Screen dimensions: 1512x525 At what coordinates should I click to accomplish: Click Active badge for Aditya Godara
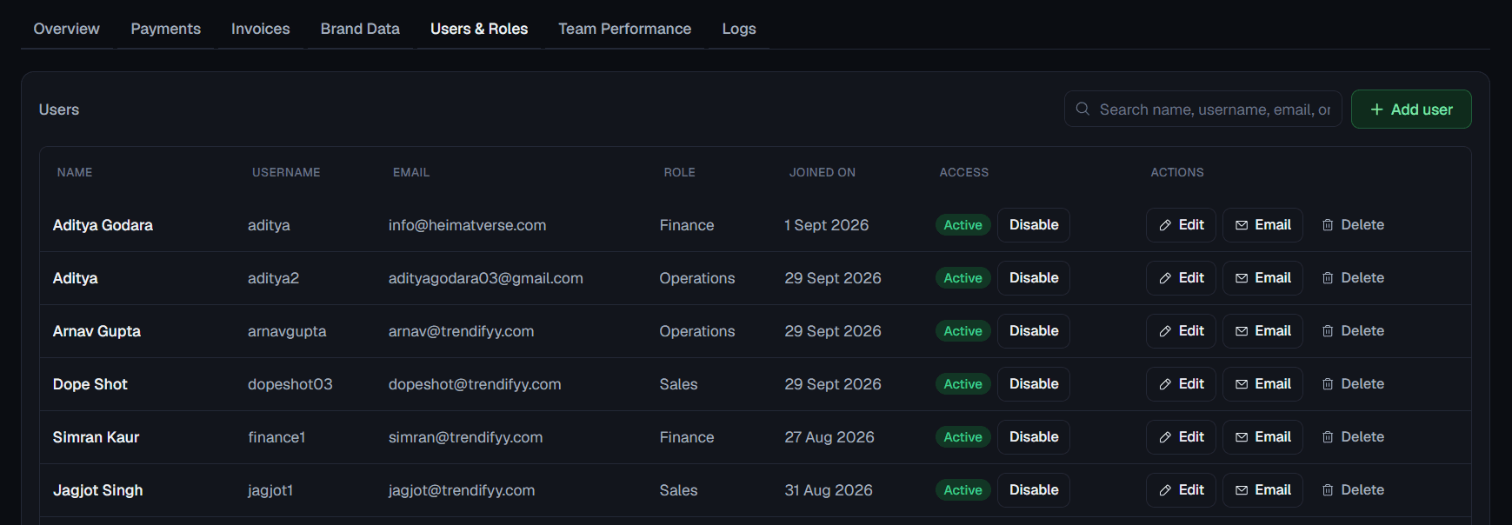tap(962, 225)
